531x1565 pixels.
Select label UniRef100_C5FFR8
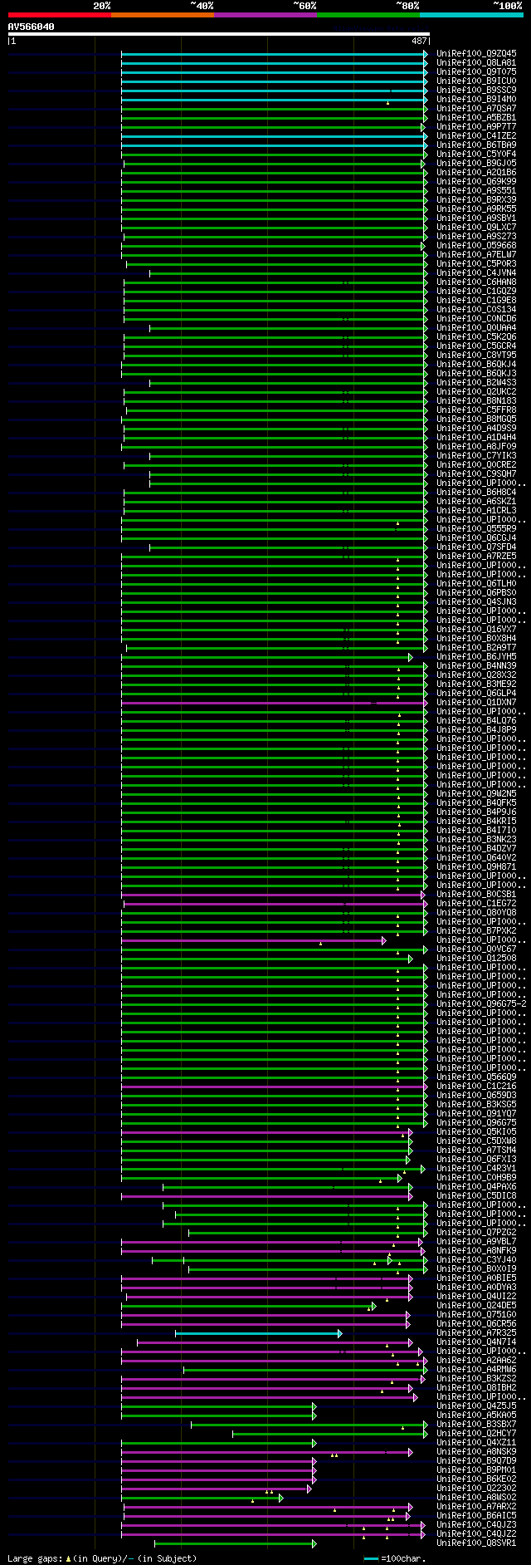(x=476, y=410)
